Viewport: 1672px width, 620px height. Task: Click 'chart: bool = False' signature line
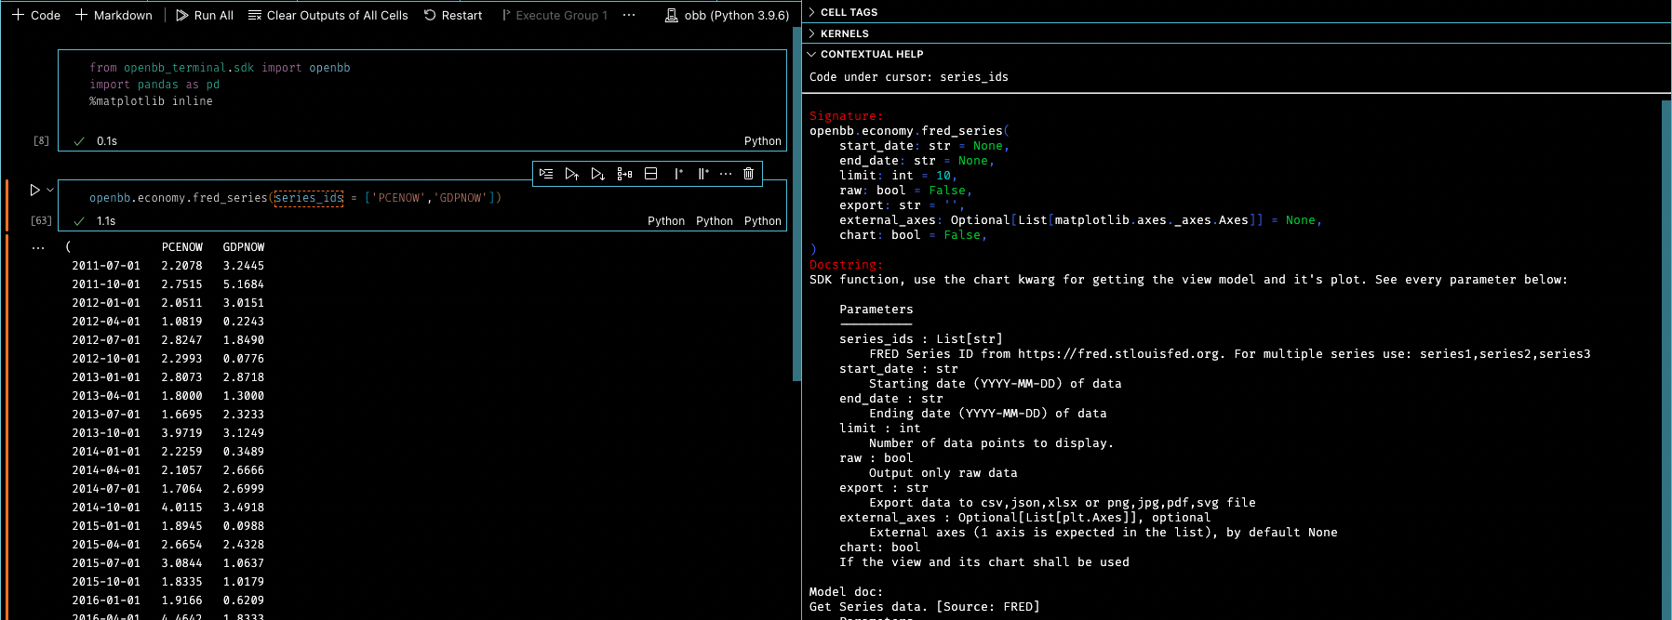point(913,235)
